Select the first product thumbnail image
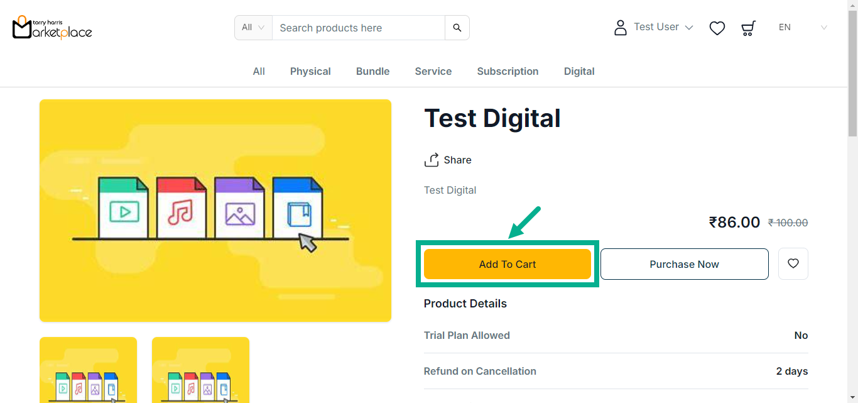858x403 pixels. [88, 371]
